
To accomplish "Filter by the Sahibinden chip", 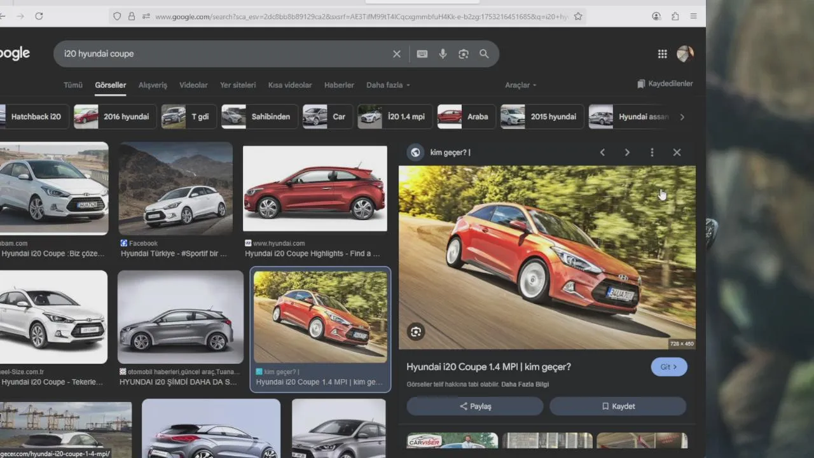I will (260, 117).
